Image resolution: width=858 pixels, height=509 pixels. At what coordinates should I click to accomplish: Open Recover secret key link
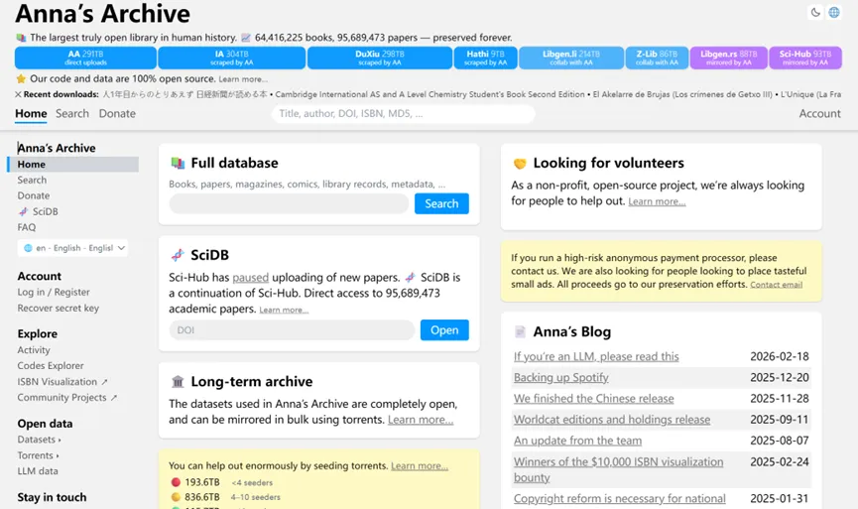[58, 309]
